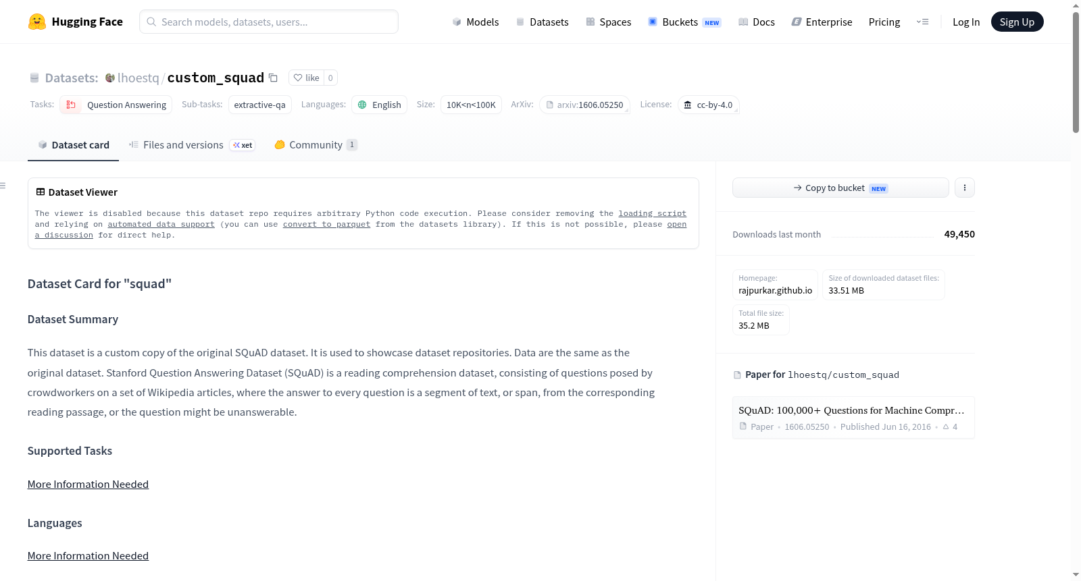1081x581 pixels.
Task: Open the more options vertical dots button
Action: click(965, 188)
